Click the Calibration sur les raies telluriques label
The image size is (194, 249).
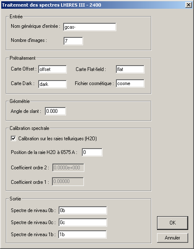click(57, 139)
